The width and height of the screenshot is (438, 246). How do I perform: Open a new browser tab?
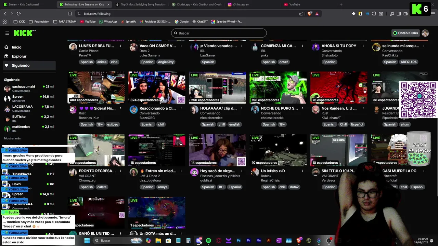[x=341, y=4]
